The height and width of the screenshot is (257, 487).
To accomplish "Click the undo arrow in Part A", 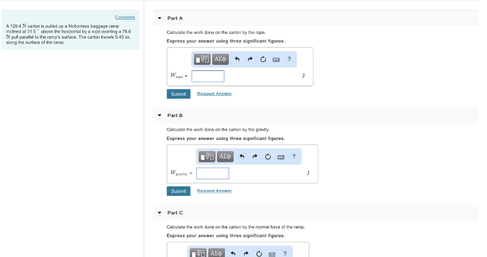I will (237, 59).
